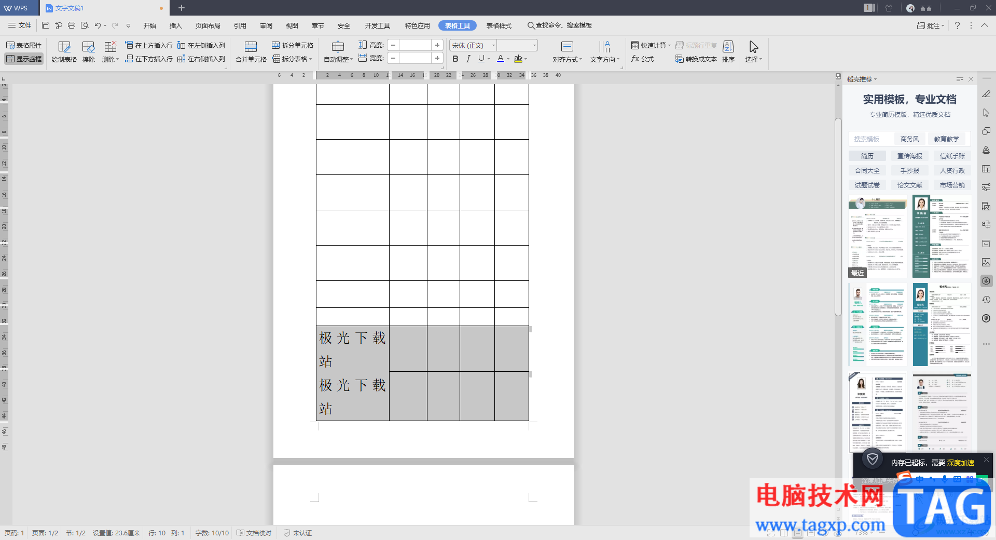Viewport: 996px width, 540px height.
Task: Increase row height with plus button
Action: click(x=437, y=45)
